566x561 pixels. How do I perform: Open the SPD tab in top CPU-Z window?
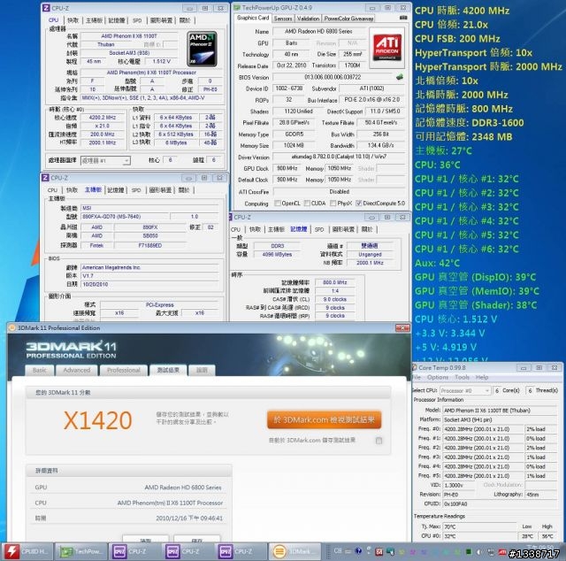tap(137, 20)
